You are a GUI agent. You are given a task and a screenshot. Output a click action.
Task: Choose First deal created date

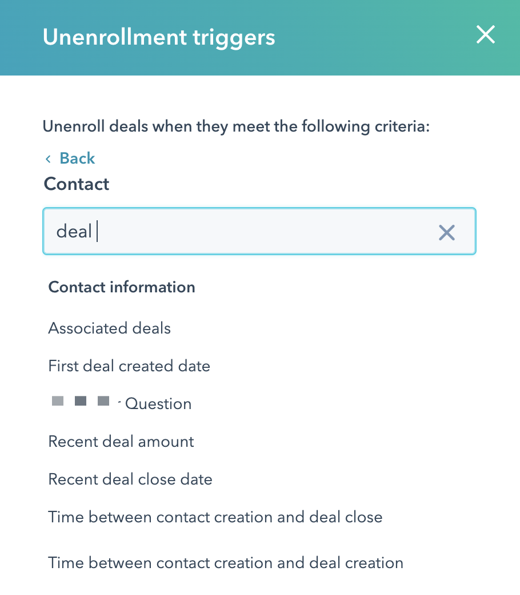pos(129,366)
